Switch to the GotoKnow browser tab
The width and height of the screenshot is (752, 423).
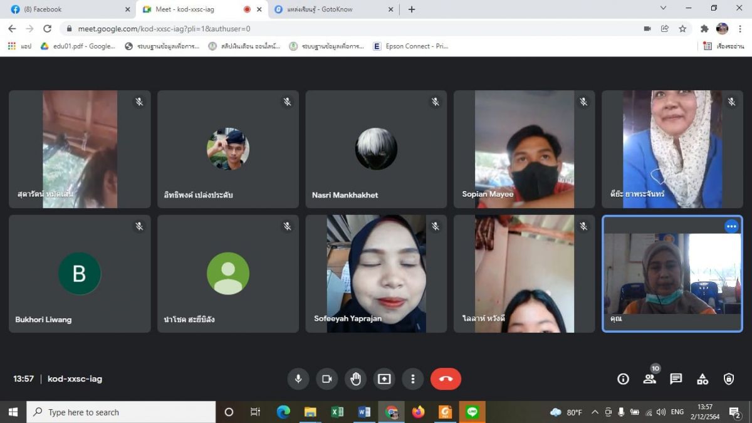(332, 9)
